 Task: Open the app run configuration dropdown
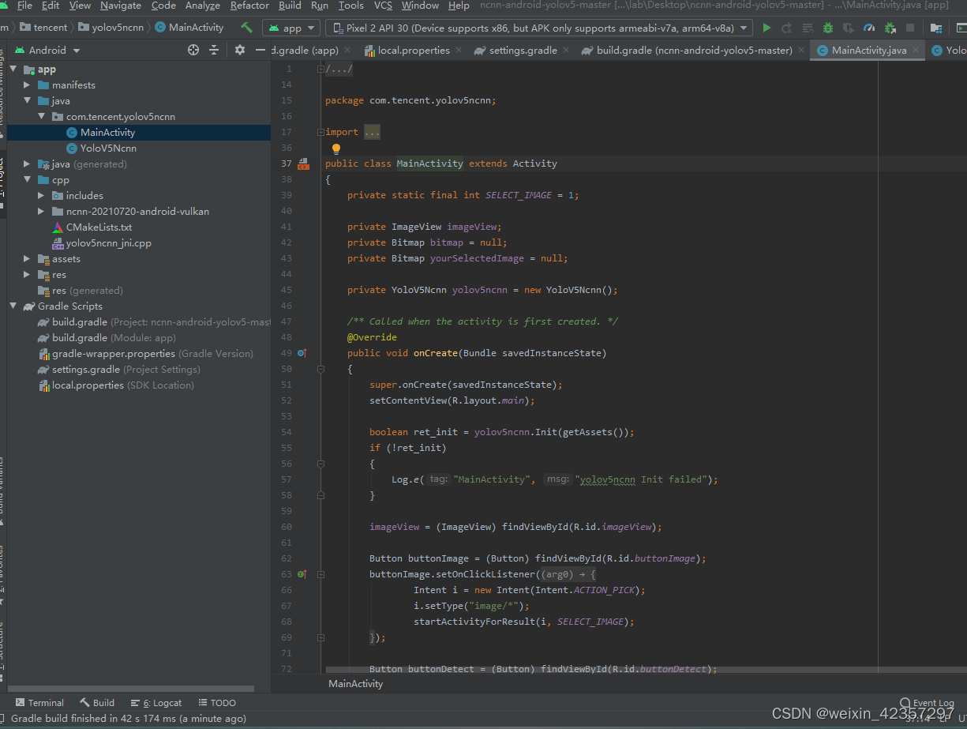[x=290, y=28]
